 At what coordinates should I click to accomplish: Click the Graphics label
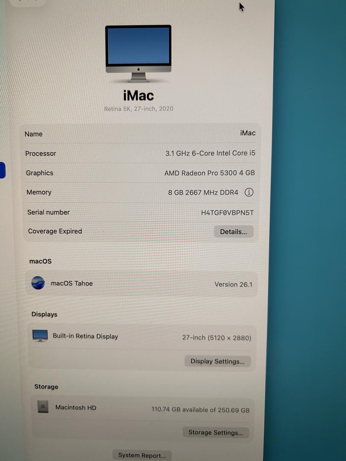pos(40,173)
